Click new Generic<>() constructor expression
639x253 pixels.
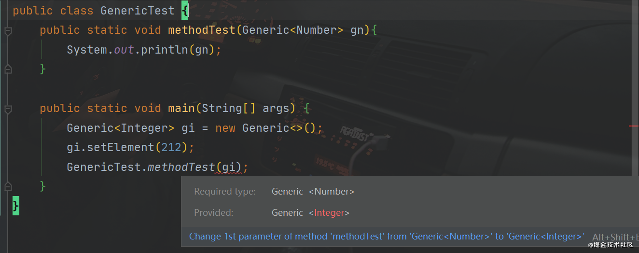(265, 128)
